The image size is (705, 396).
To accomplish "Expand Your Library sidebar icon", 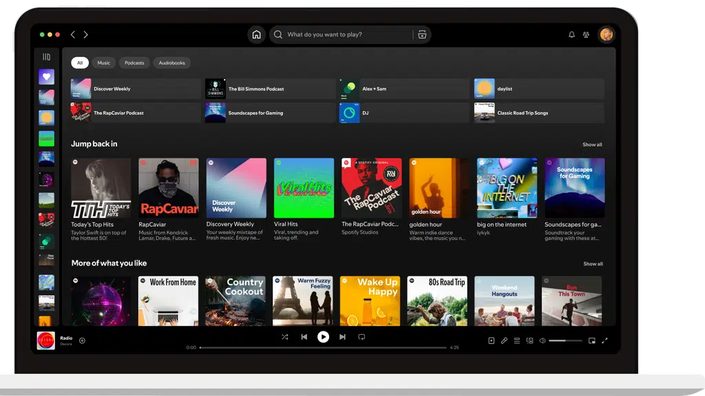I will [46, 57].
